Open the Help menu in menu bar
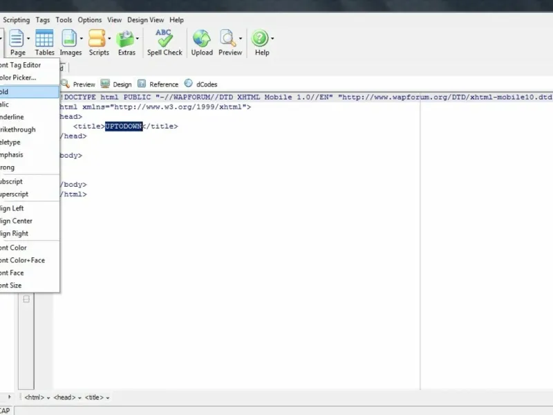553x415 pixels. [176, 20]
